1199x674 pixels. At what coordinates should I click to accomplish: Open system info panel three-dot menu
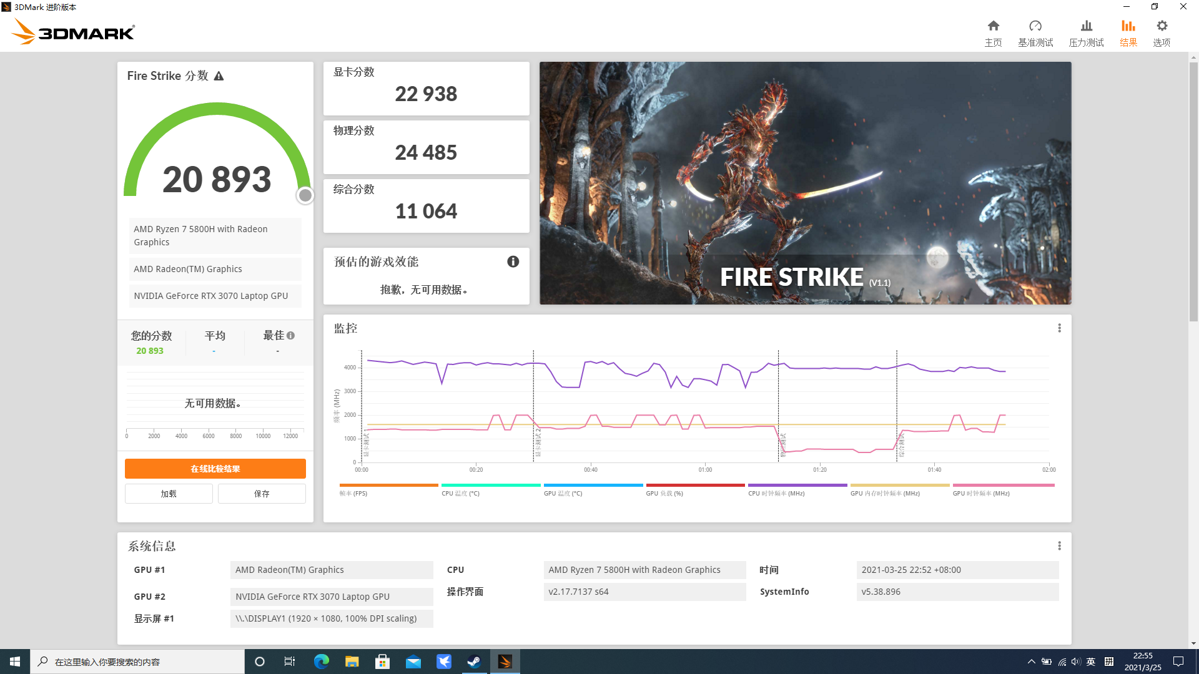point(1059,546)
